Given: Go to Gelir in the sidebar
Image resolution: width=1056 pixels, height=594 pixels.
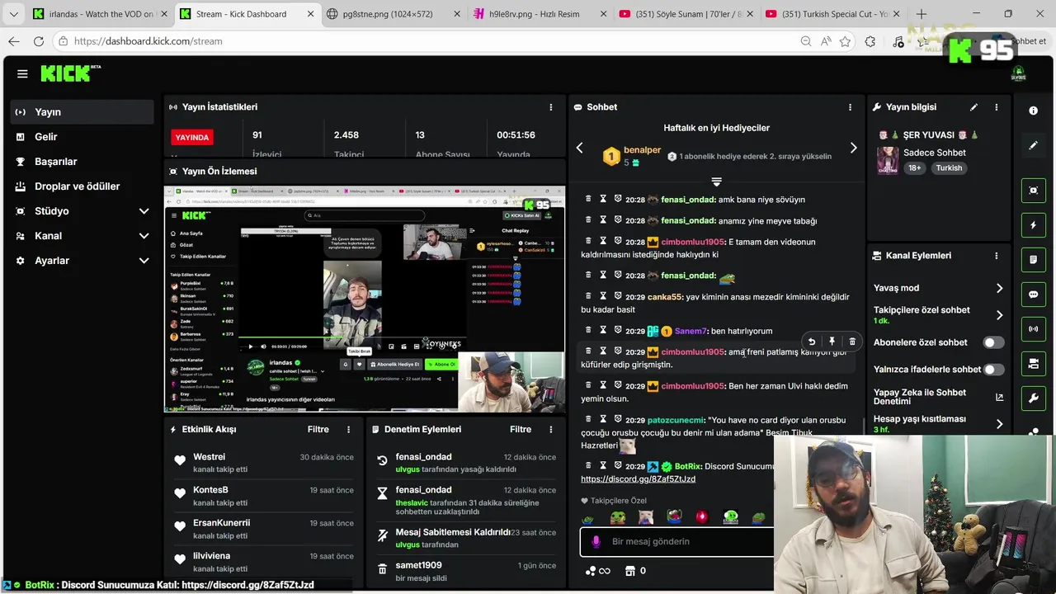Looking at the screenshot, I should (82, 137).
